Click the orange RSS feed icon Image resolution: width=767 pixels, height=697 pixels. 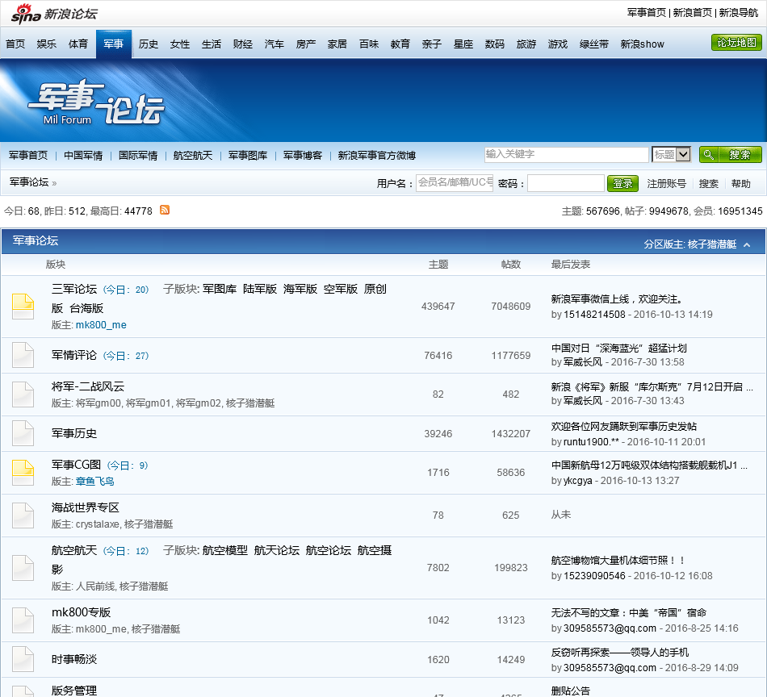165,210
